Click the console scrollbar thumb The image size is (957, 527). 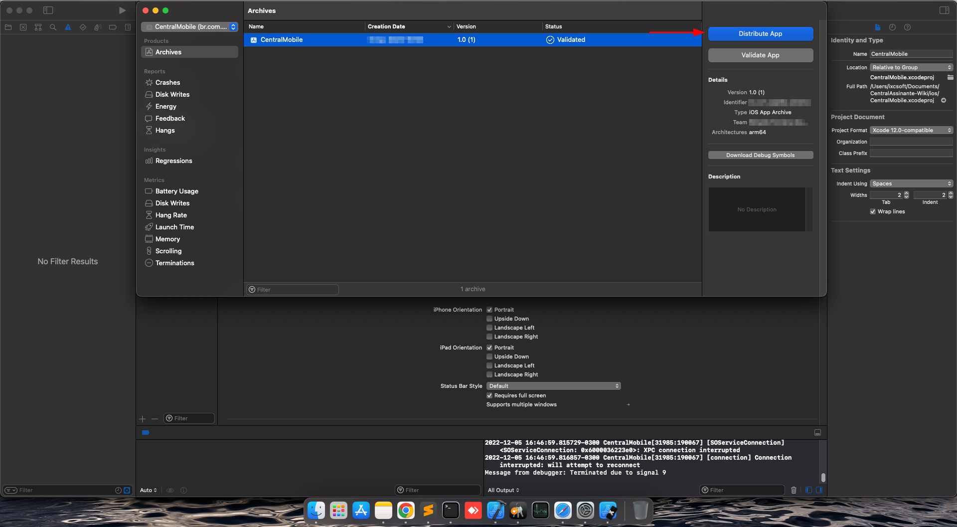(823, 478)
